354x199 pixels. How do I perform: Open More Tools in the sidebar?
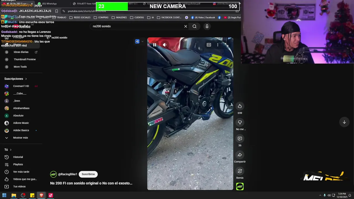tap(21, 67)
